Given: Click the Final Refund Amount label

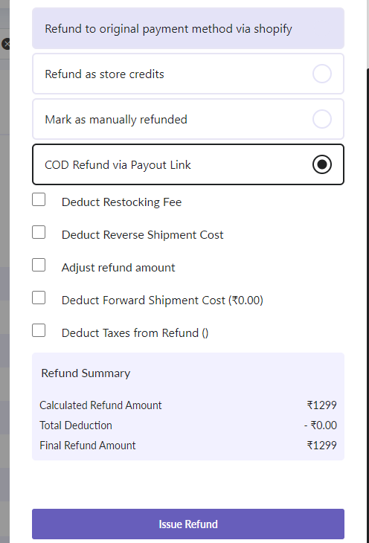Looking at the screenshot, I should click(88, 446).
